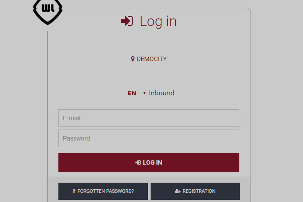This screenshot has height=202, width=303.
Task: Click the "E-mail" placeholder text
Action: [72, 118]
